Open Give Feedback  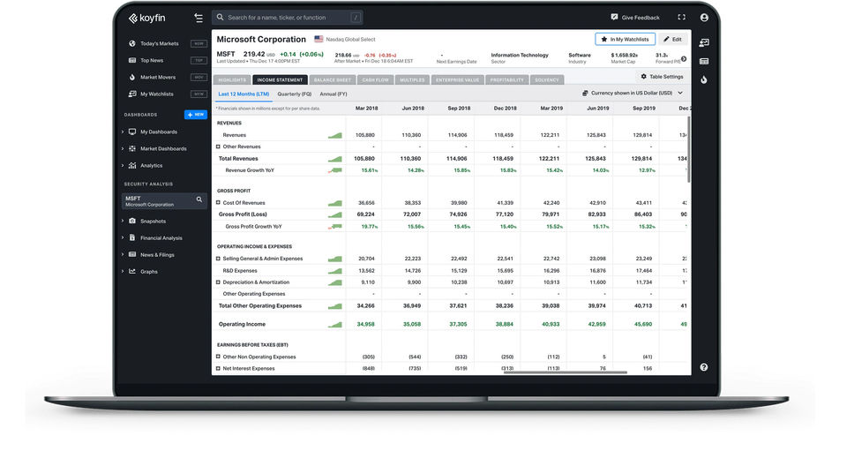coord(635,18)
